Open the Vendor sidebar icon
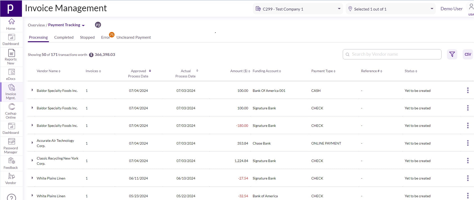This screenshot has width=474, height=200. [11, 179]
